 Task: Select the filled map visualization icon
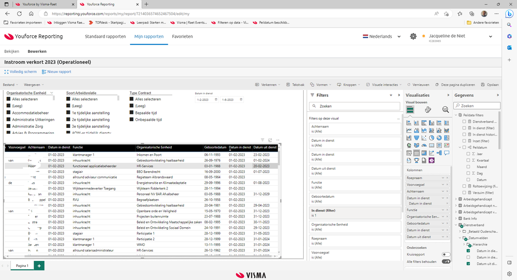(x=417, y=145)
